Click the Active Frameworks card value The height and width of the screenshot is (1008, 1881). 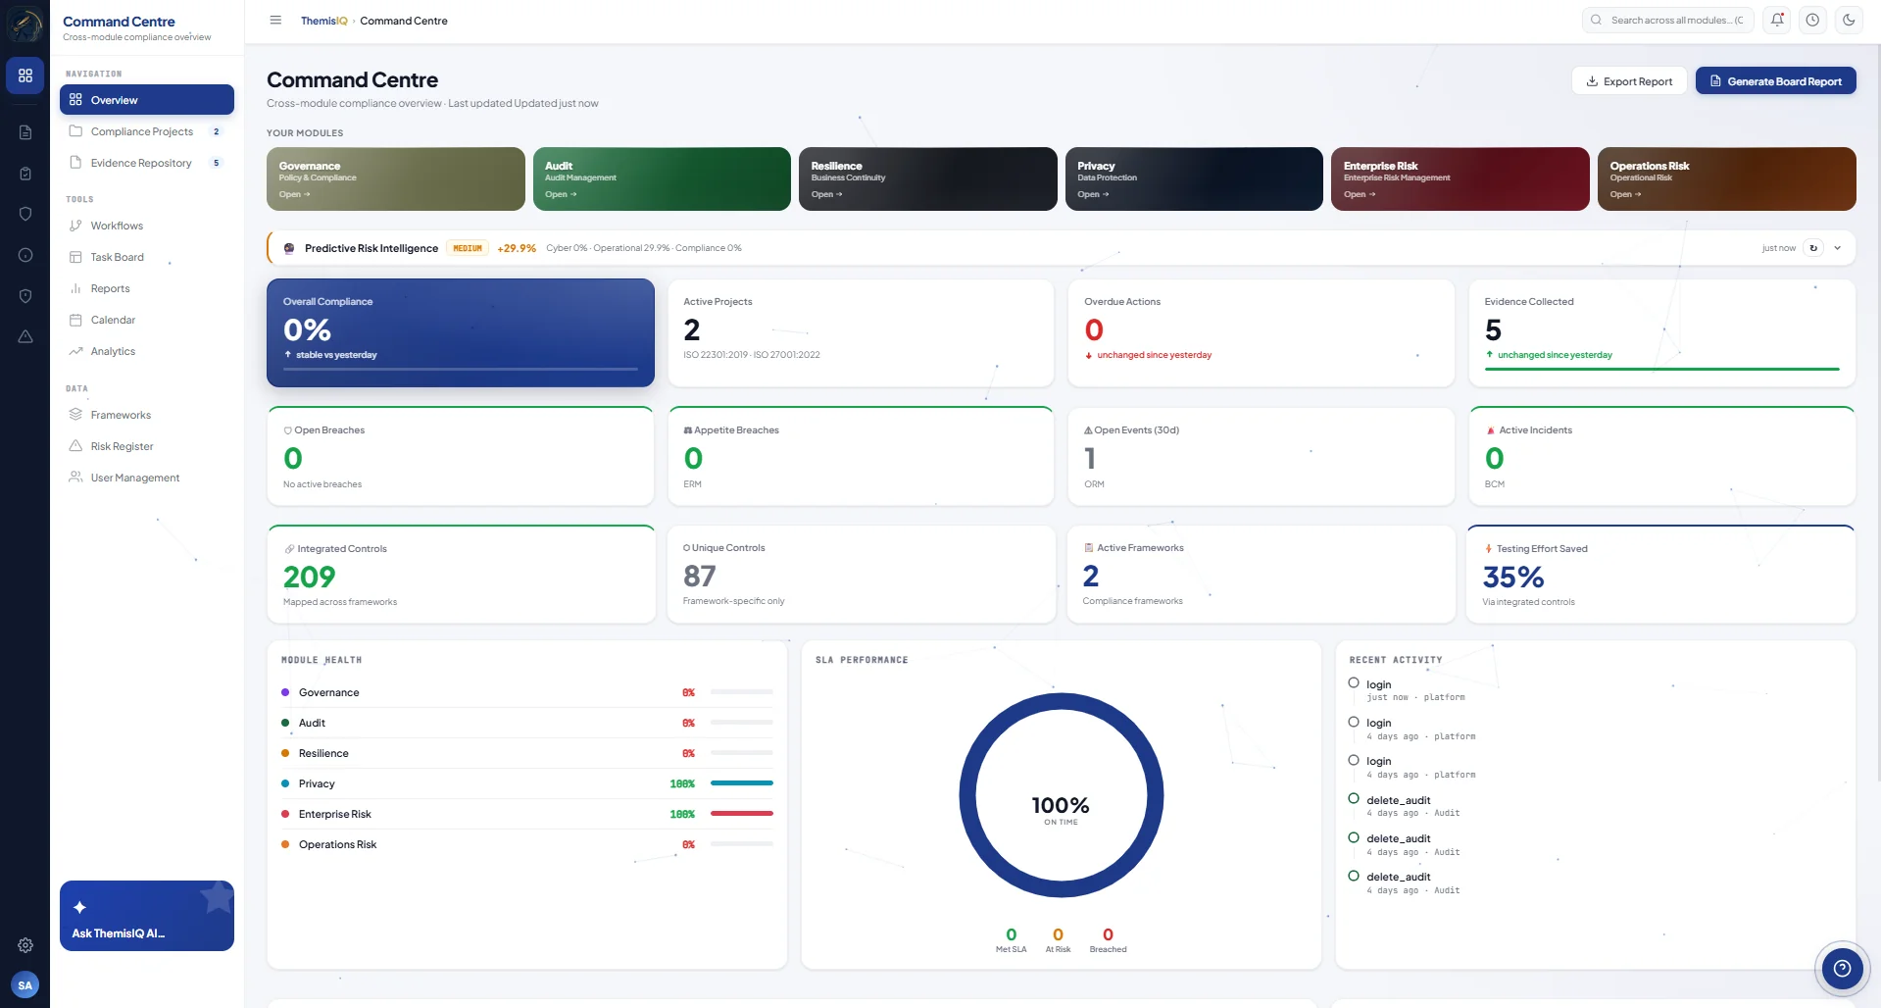(1091, 576)
